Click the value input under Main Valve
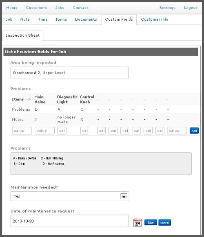 click(x=44, y=131)
